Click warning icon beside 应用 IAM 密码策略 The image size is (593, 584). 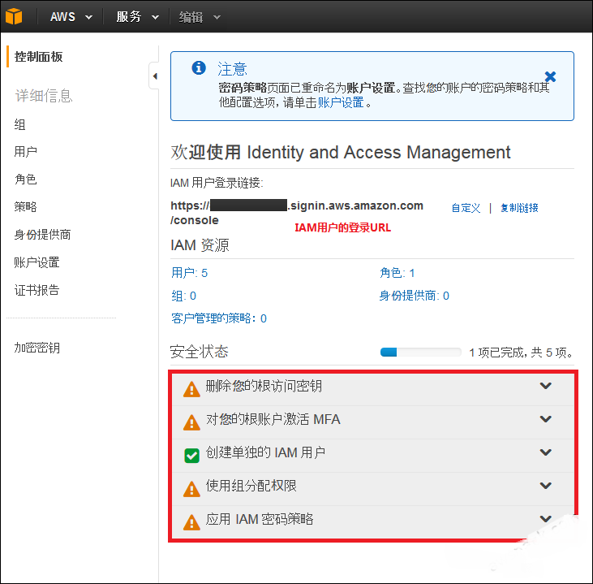point(191,522)
